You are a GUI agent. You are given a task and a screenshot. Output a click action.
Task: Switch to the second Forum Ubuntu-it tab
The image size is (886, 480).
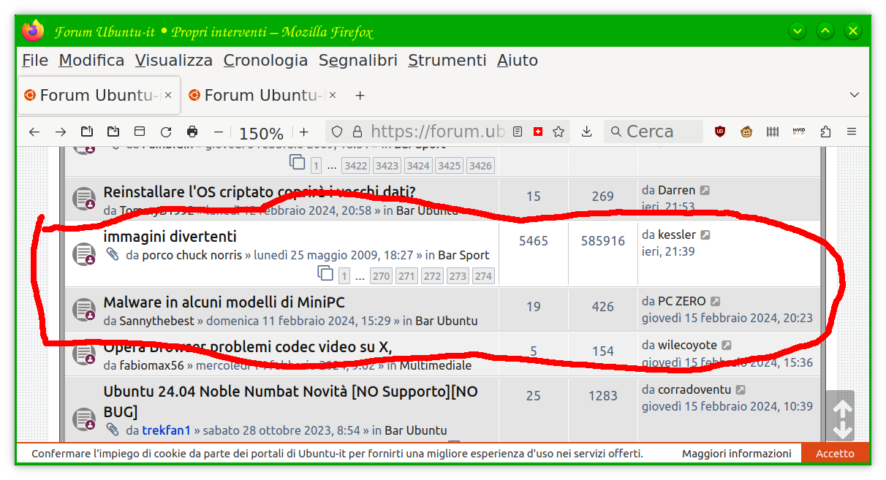click(263, 95)
